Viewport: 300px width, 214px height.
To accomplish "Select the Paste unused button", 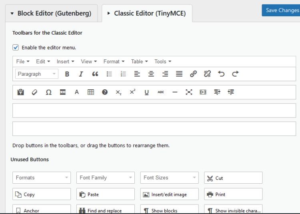I will [x=106, y=194].
